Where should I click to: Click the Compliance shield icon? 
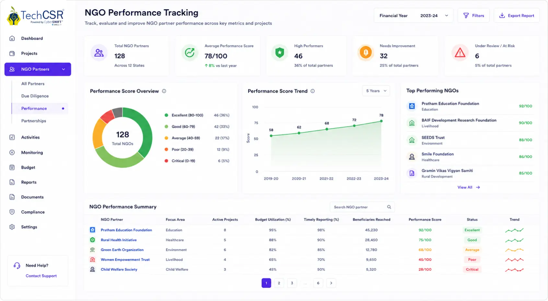(12, 212)
